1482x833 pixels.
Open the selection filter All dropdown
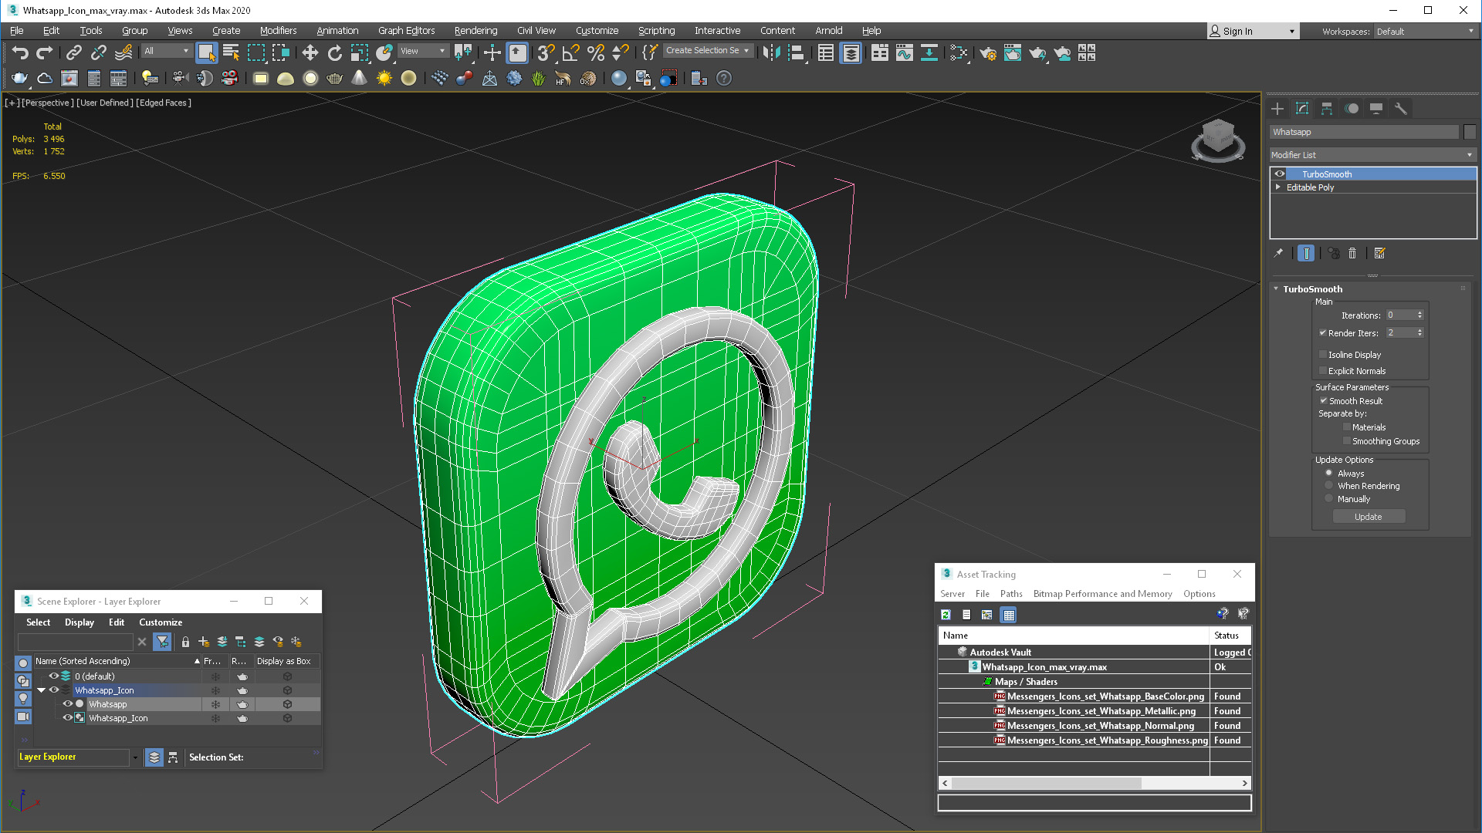pyautogui.click(x=167, y=51)
